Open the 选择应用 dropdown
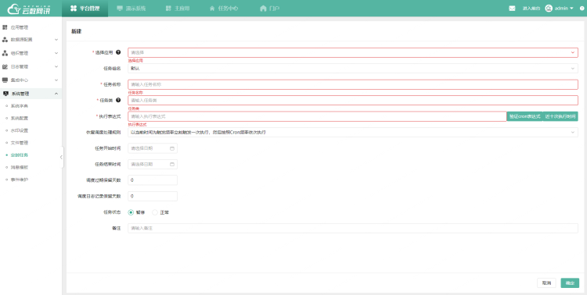The image size is (587, 295). click(353, 52)
